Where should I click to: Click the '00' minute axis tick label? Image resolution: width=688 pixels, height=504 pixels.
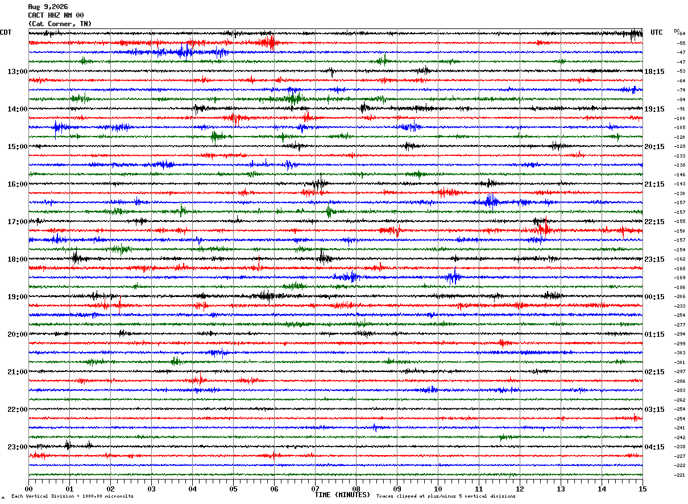[x=28, y=489]
